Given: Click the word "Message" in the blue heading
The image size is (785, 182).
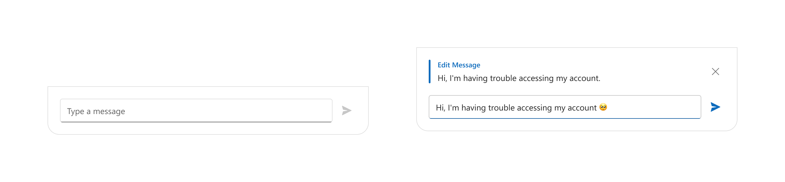Looking at the screenshot, I should (x=466, y=65).
